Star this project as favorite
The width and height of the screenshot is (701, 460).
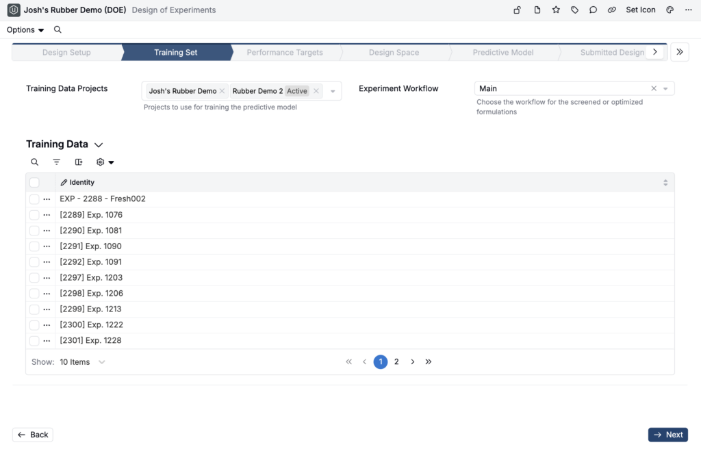(556, 10)
